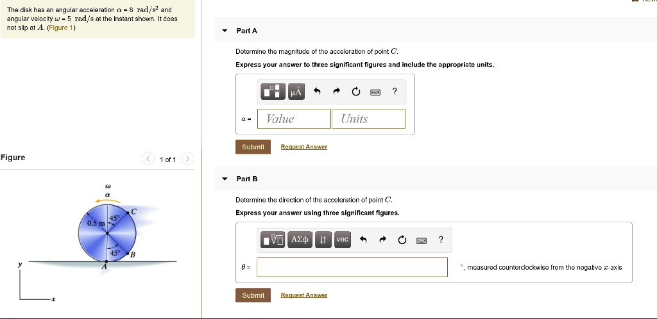
Task: Click Request Answer link for Part B
Action: (303, 295)
